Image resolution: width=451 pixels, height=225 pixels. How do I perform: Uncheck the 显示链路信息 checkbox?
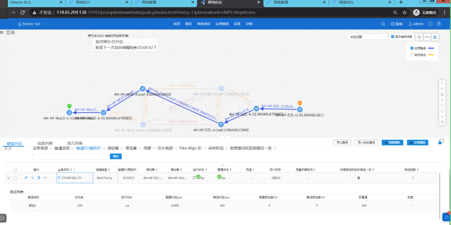pyautogui.click(x=393, y=37)
